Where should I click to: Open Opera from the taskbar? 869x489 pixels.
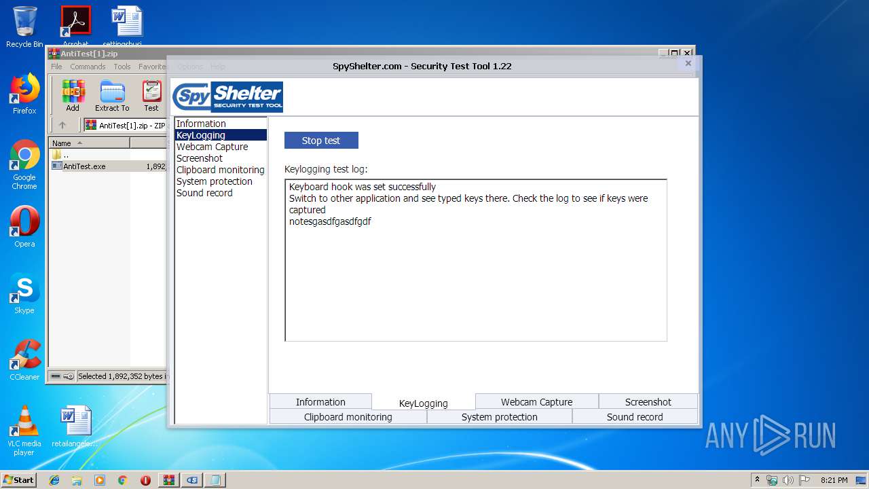[145, 480]
